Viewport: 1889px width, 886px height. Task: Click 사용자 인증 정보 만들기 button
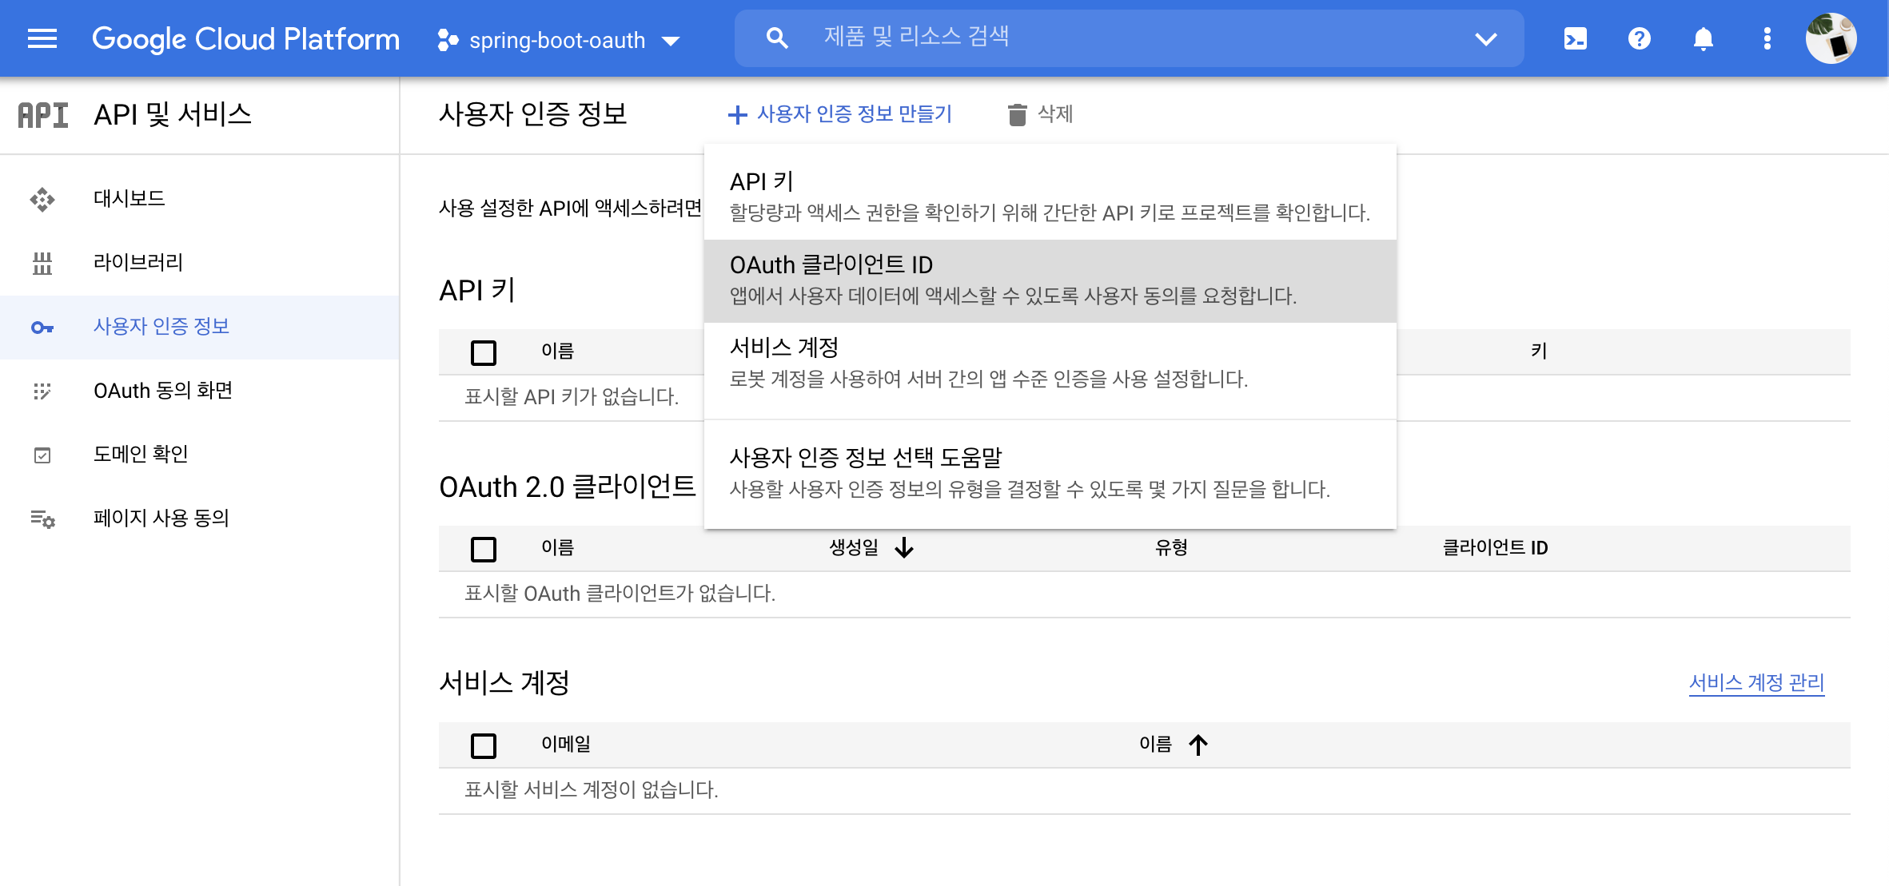tap(839, 114)
